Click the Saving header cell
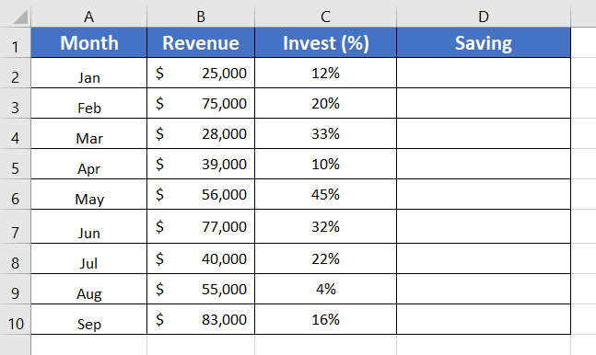The width and height of the screenshot is (596, 355). (x=484, y=42)
